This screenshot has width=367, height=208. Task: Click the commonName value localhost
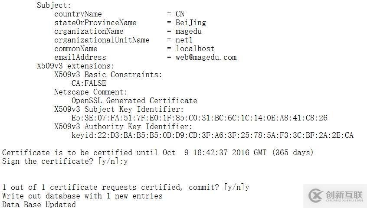(x=195, y=49)
